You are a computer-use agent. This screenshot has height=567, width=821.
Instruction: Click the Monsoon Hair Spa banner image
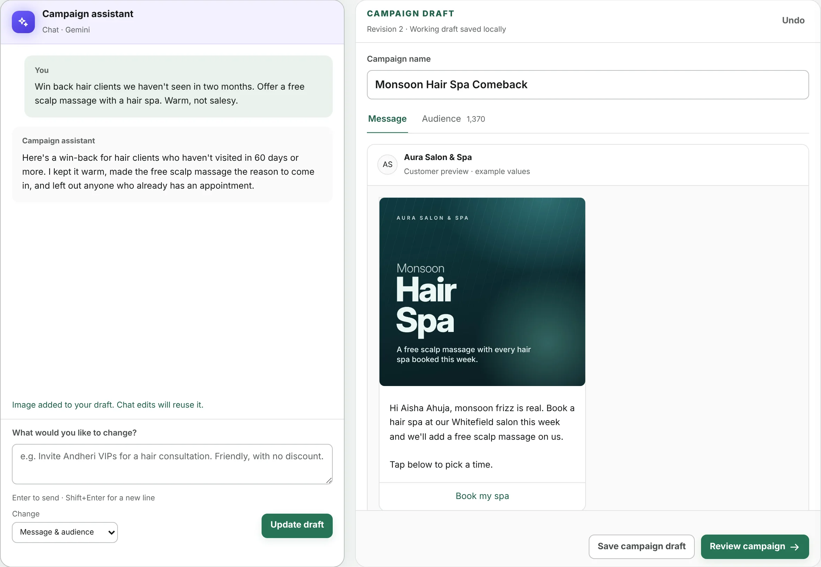click(482, 291)
